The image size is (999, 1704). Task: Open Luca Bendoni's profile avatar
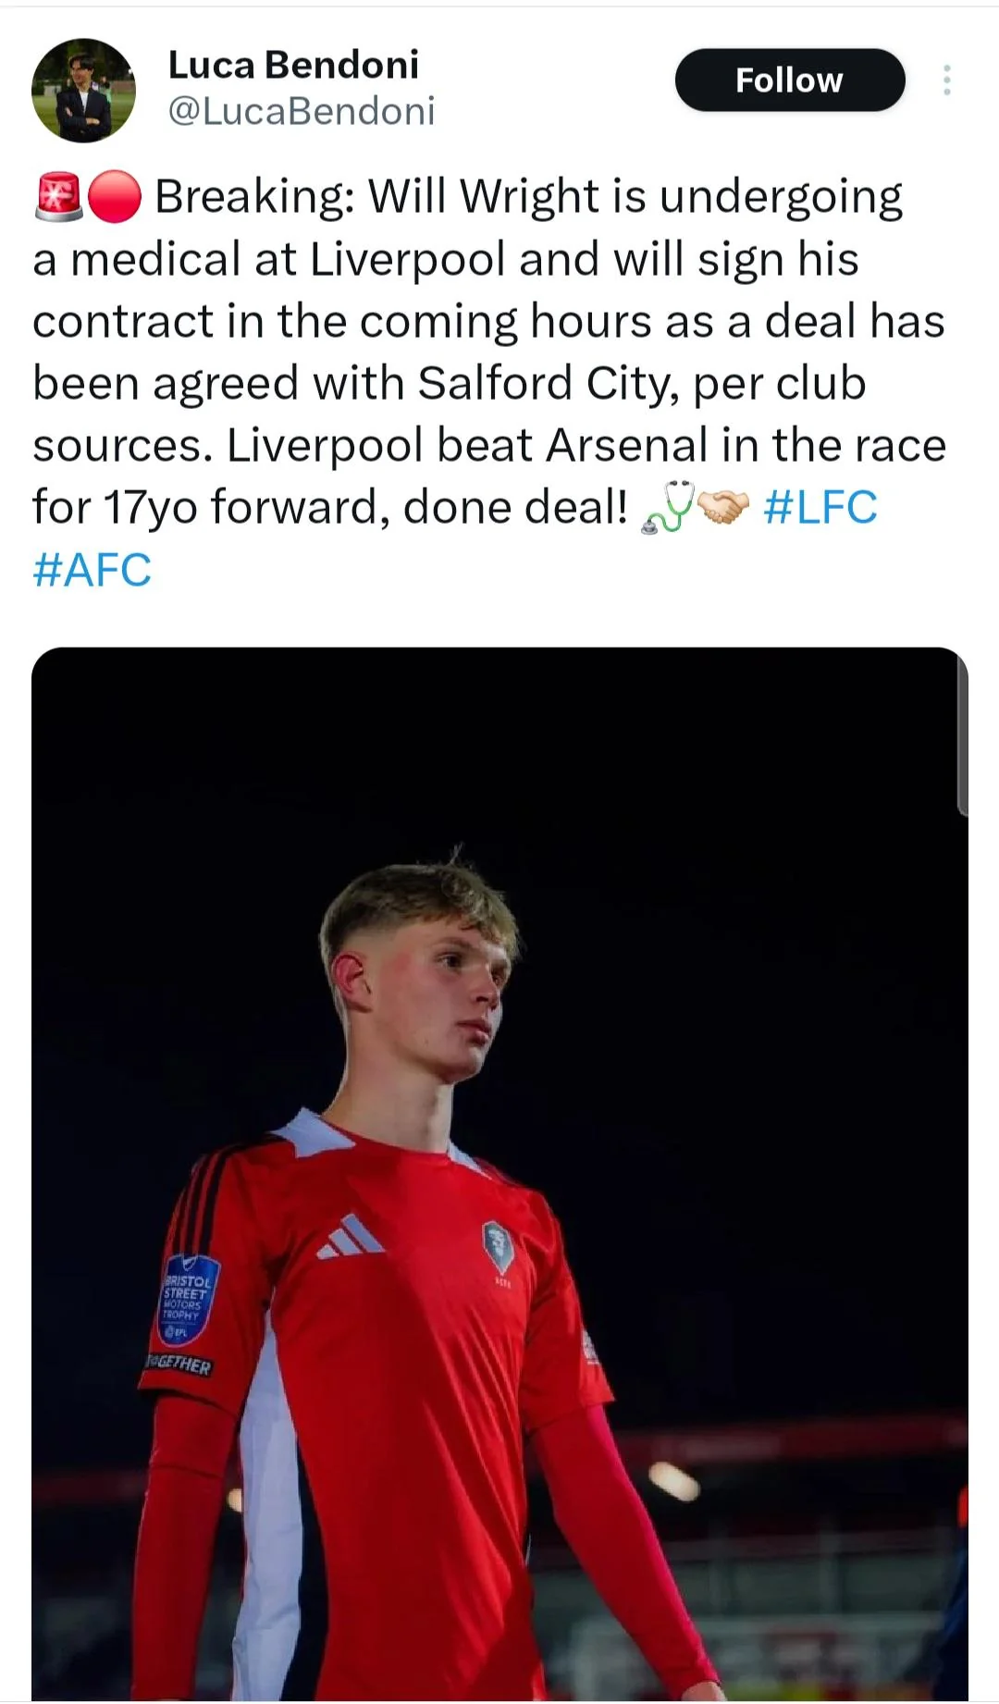click(x=83, y=90)
